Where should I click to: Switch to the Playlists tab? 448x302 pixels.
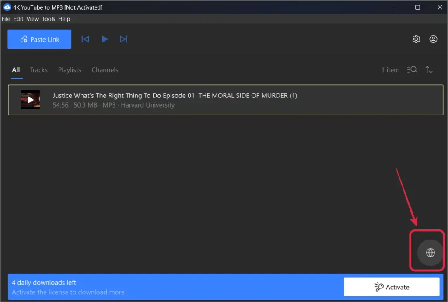[x=69, y=70]
